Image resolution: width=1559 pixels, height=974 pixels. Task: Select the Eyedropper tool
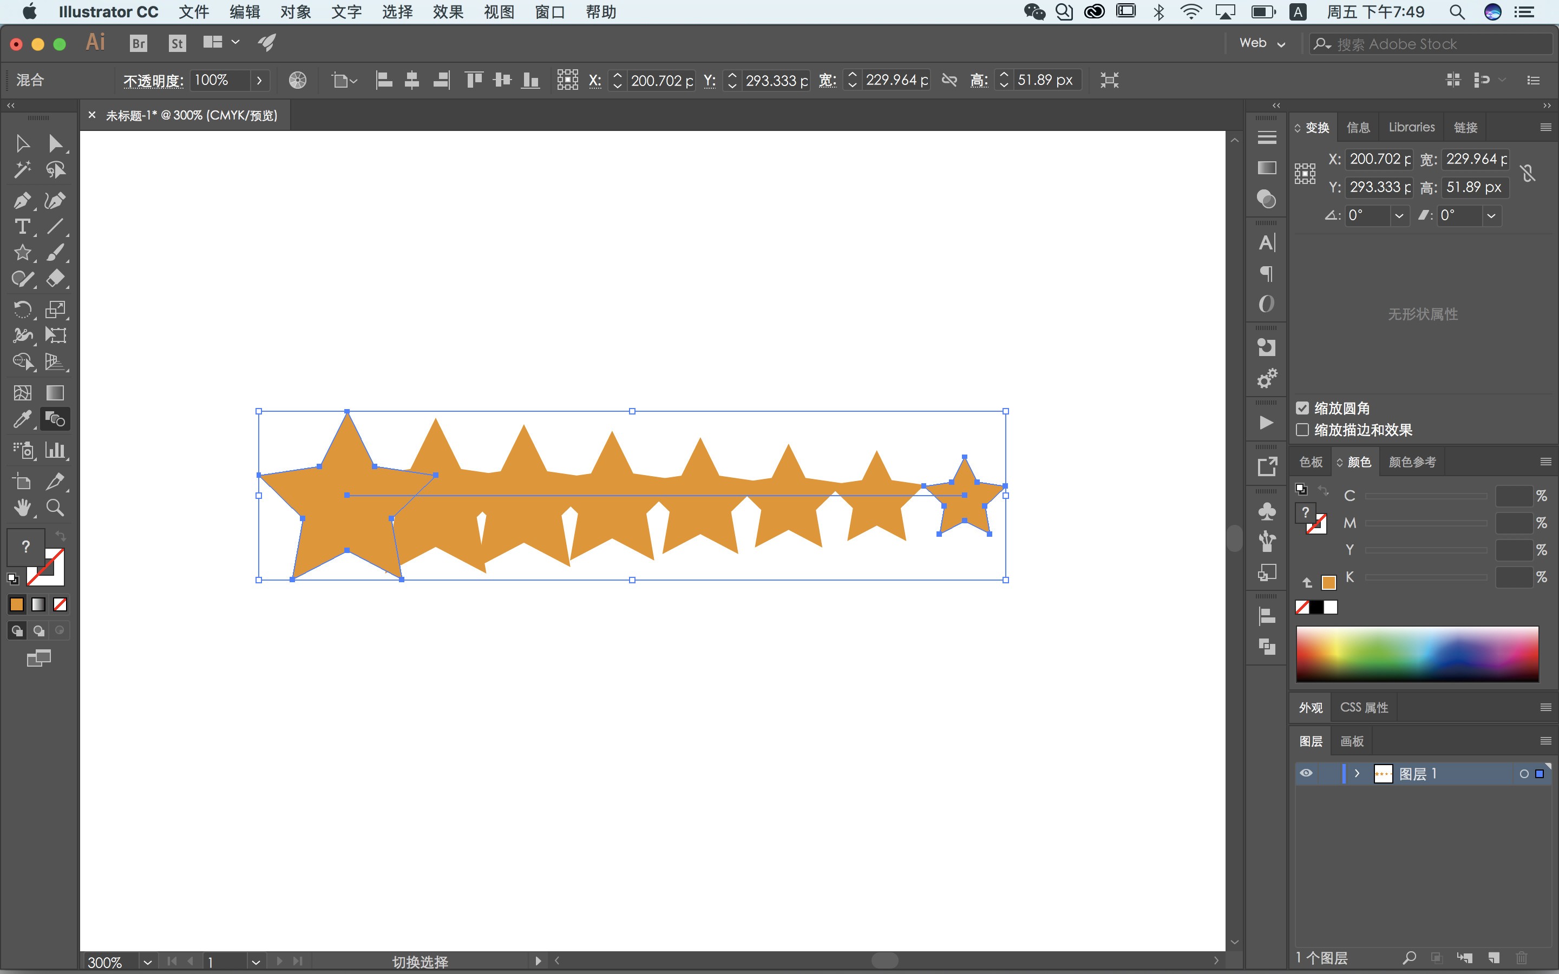(23, 419)
